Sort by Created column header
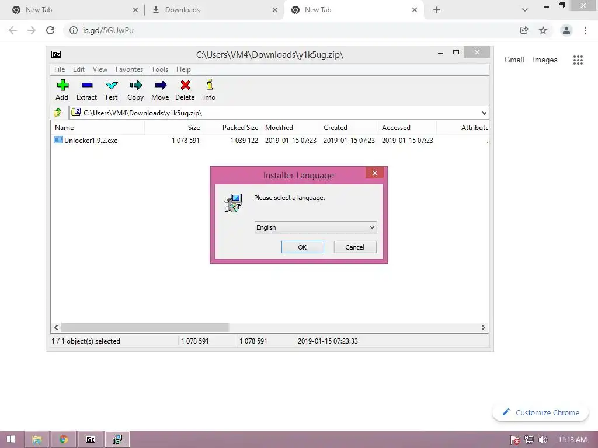This screenshot has height=448, width=598. (x=349, y=128)
